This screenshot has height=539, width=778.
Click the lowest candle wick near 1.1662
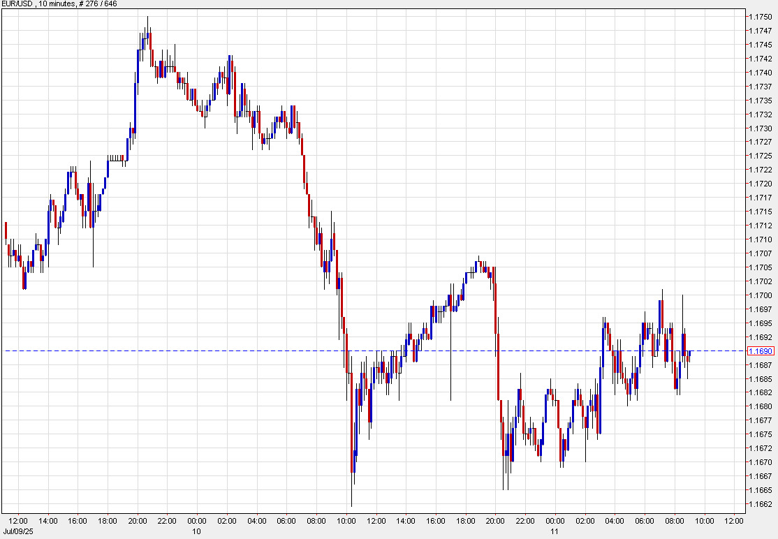351,504
